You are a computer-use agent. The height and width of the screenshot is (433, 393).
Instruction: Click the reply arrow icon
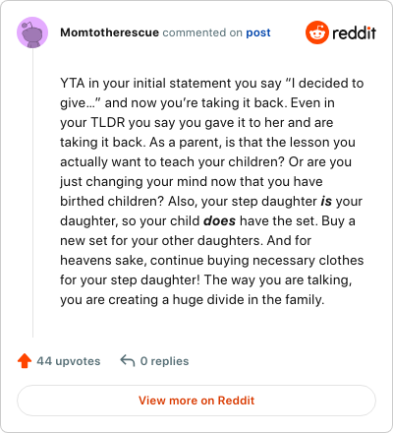[128, 360]
